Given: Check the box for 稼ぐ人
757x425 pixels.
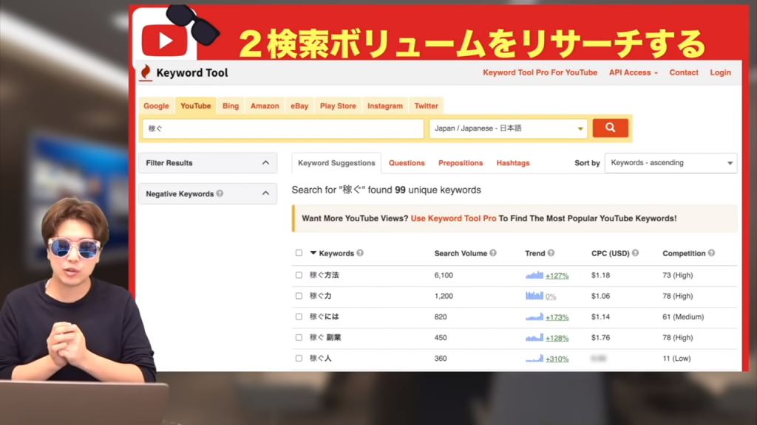Looking at the screenshot, I should pos(299,358).
